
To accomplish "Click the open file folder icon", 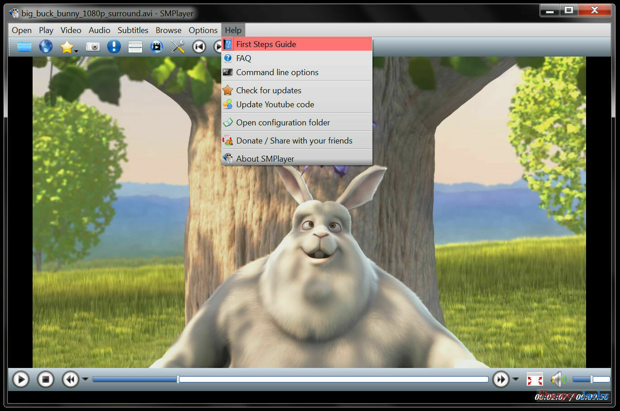I will (24, 47).
